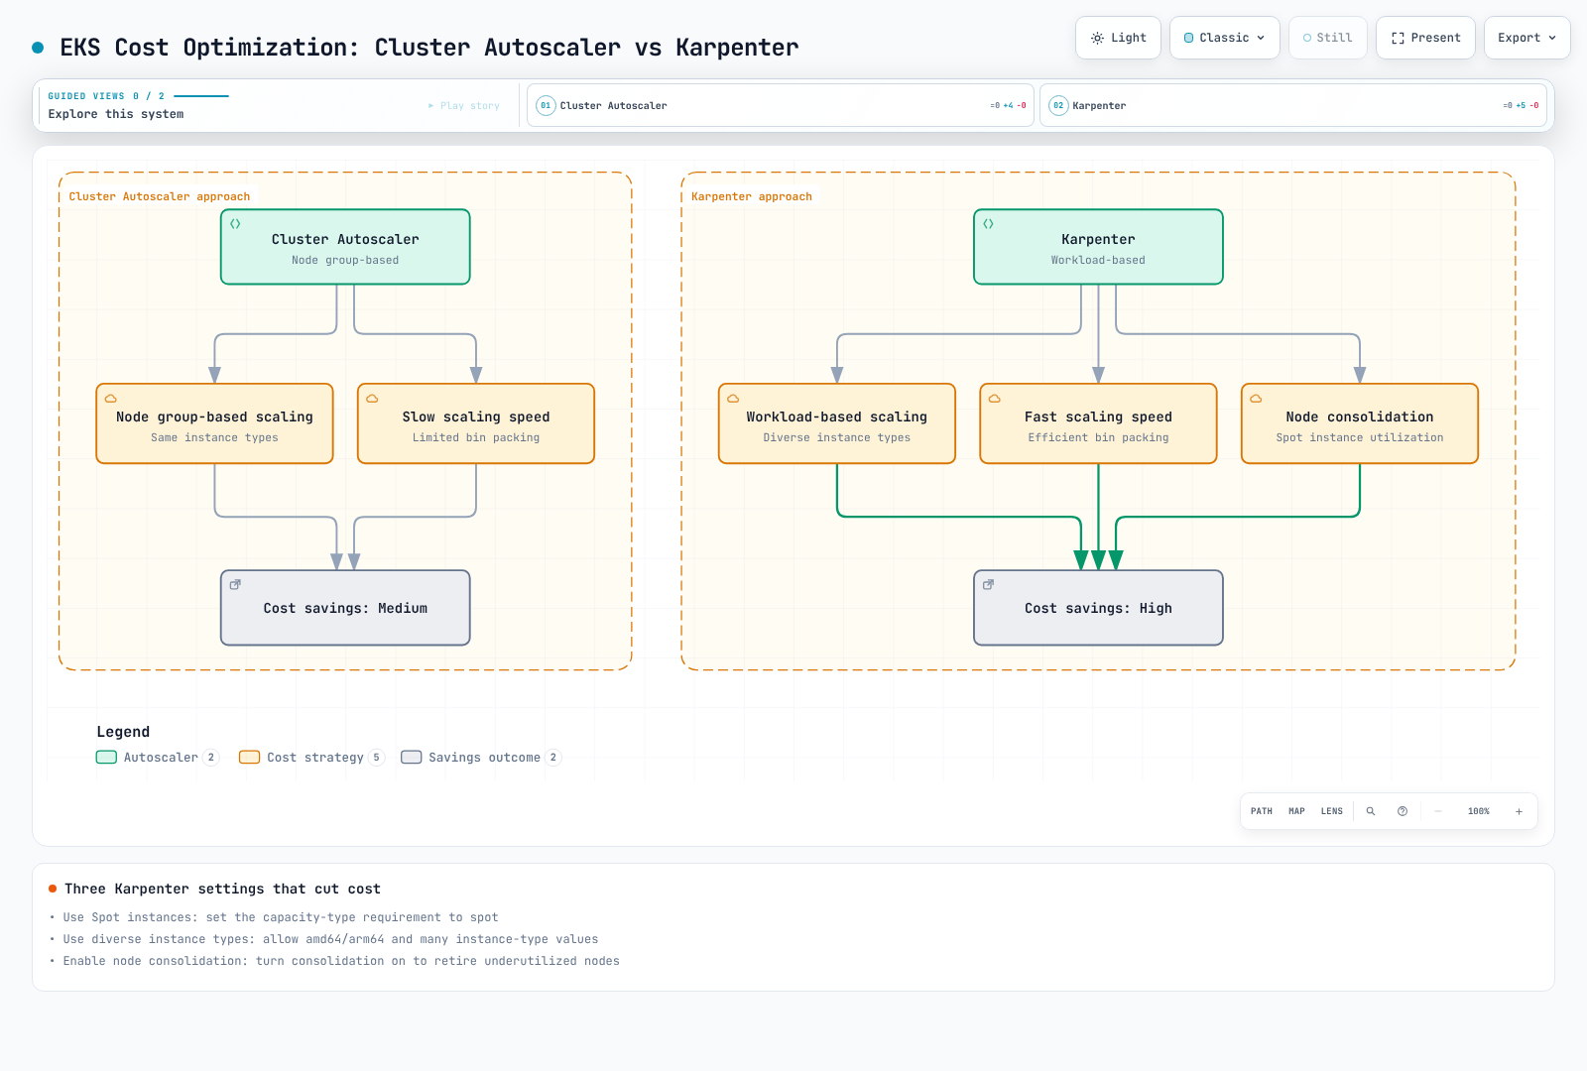Click the Cost strategy legend orange swatch
This screenshot has height=1071, width=1587.
coord(250,758)
